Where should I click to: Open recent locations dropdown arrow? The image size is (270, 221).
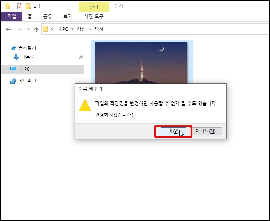[x=28, y=29]
